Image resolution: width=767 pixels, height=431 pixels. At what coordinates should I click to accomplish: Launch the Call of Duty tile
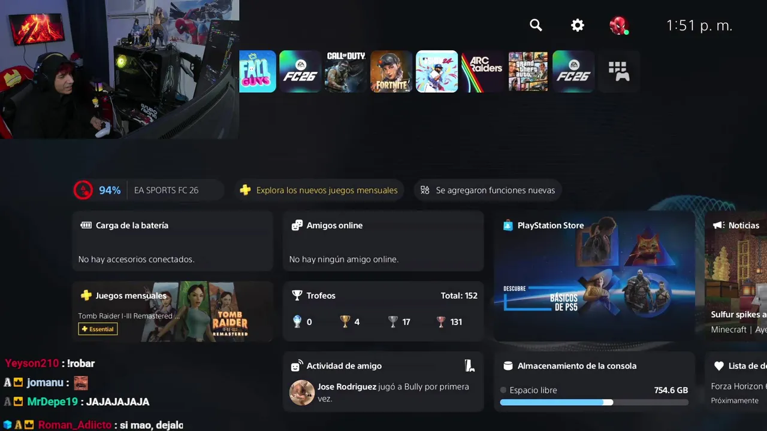tap(346, 72)
